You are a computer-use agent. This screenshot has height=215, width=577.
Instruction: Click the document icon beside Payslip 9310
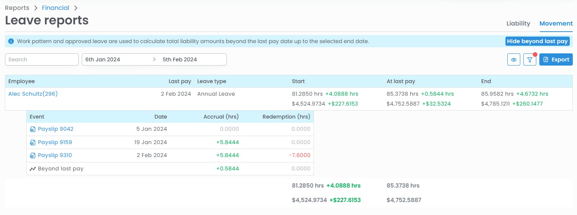pos(33,156)
